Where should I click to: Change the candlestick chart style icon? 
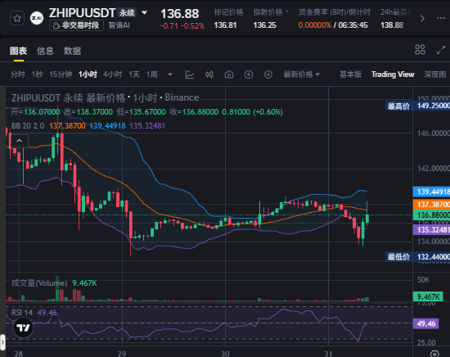[x=209, y=75]
